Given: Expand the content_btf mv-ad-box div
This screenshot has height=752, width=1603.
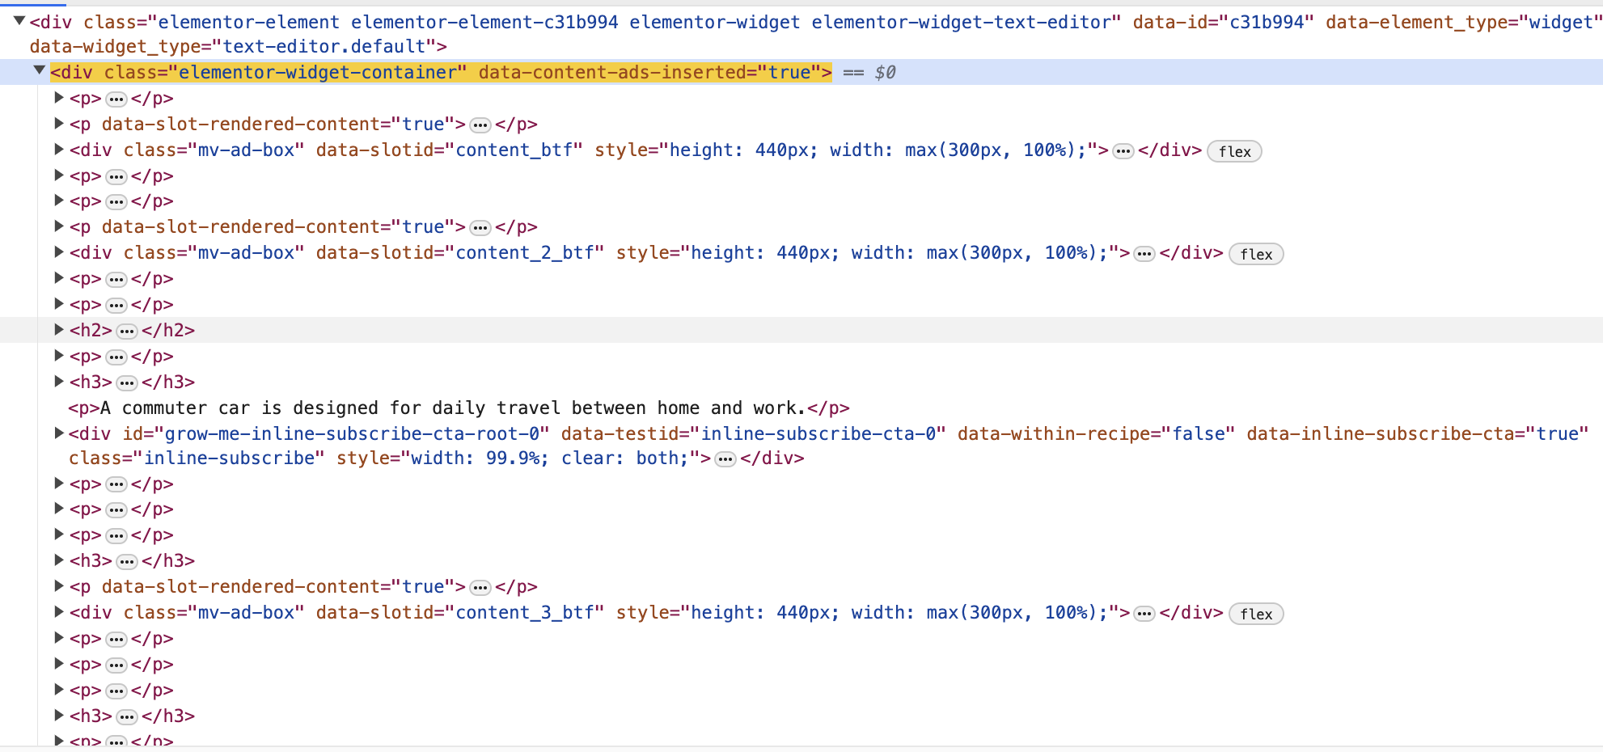Looking at the screenshot, I should click(59, 150).
